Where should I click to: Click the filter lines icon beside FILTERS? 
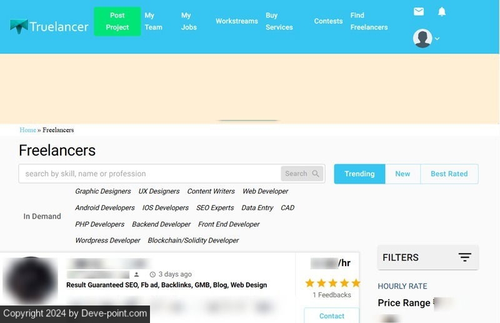pyautogui.click(x=464, y=257)
